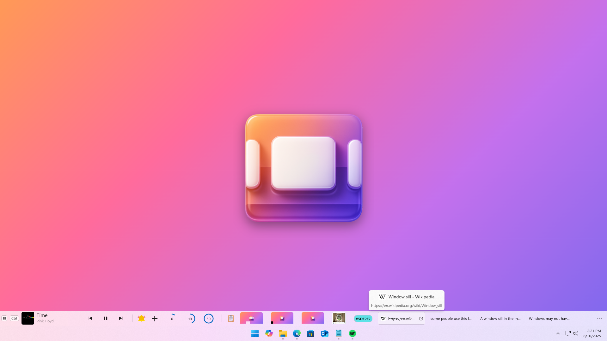
Task: Skip to next track
Action: (120, 318)
